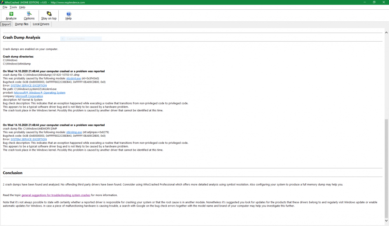Image resolution: width=389 pixels, height=226 pixels.
Task: Click the C:\Windows\Minidump directory line
Action: [x=17, y=64]
